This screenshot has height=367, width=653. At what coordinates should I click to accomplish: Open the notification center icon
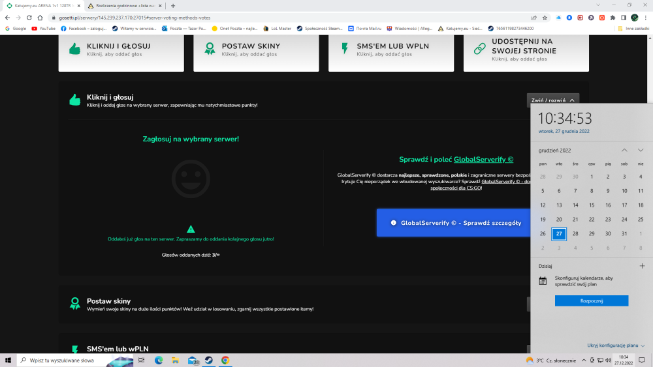642,360
